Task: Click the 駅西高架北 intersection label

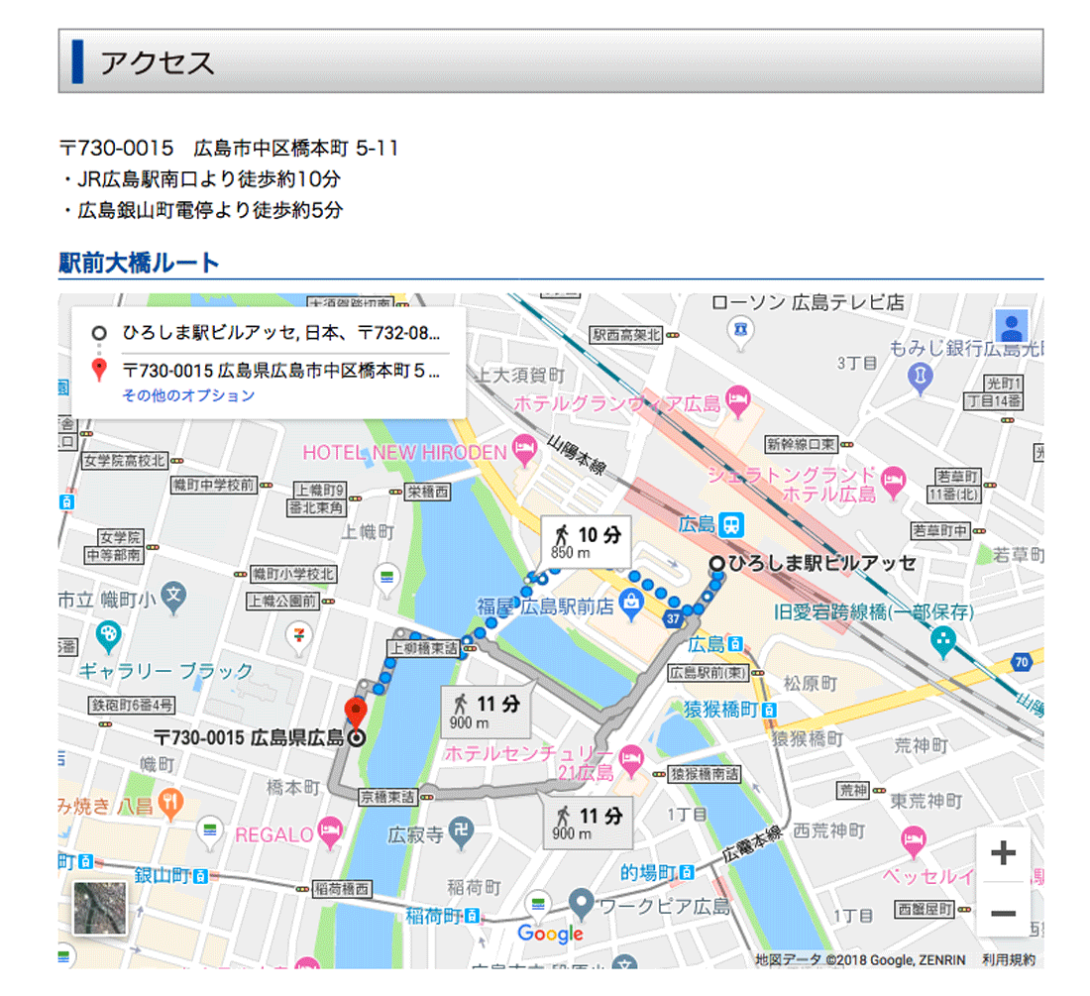Action: point(625,335)
